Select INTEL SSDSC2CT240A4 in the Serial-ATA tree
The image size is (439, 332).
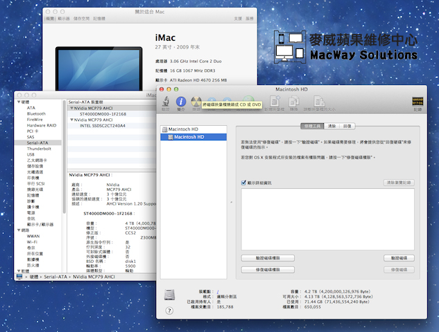point(103,126)
